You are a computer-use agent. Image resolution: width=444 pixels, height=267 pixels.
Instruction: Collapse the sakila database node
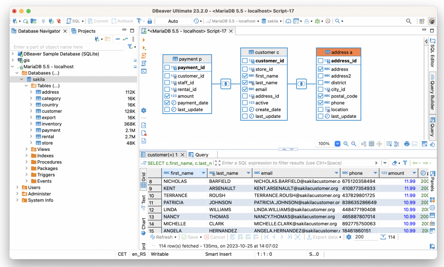pos(22,79)
